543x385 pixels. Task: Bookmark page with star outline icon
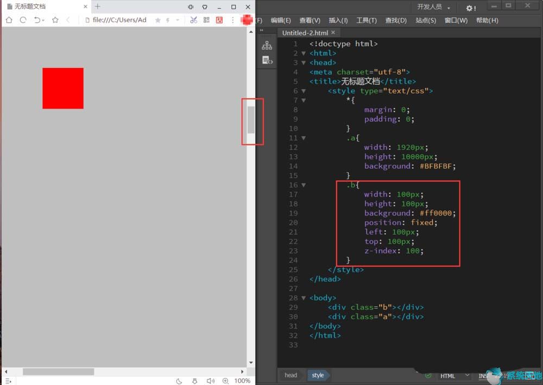pyautogui.click(x=55, y=20)
